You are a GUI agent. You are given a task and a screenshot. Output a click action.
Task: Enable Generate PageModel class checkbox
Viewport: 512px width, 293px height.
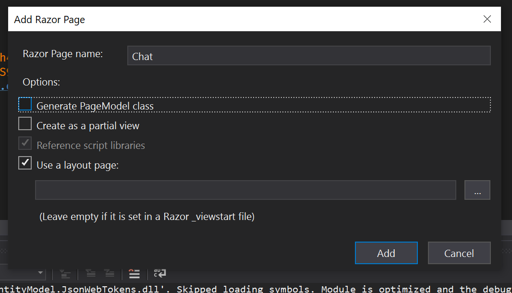(x=25, y=104)
